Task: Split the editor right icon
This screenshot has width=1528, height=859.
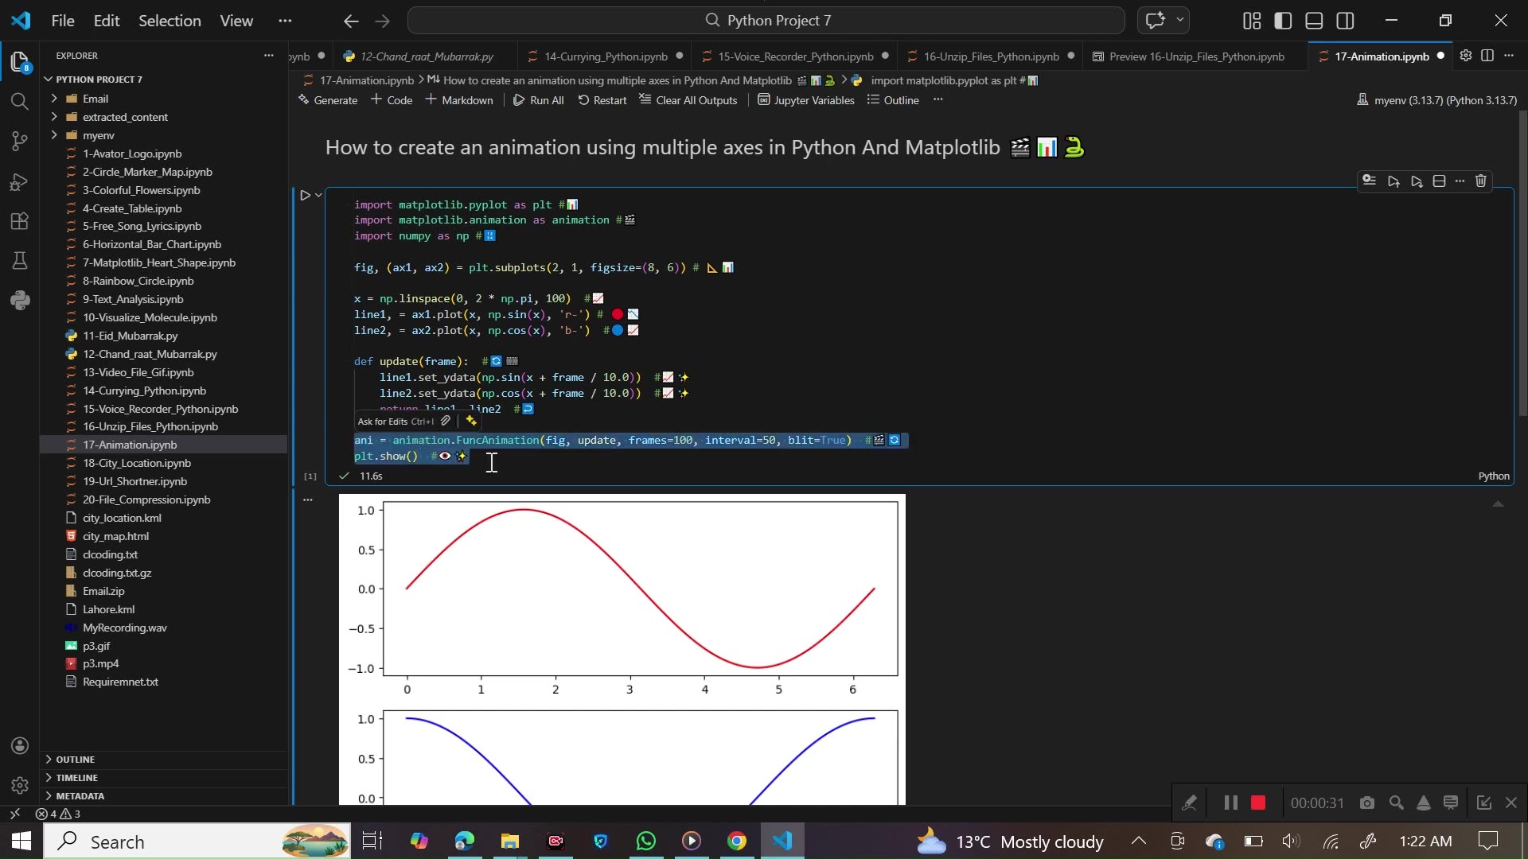Action: (1487, 56)
